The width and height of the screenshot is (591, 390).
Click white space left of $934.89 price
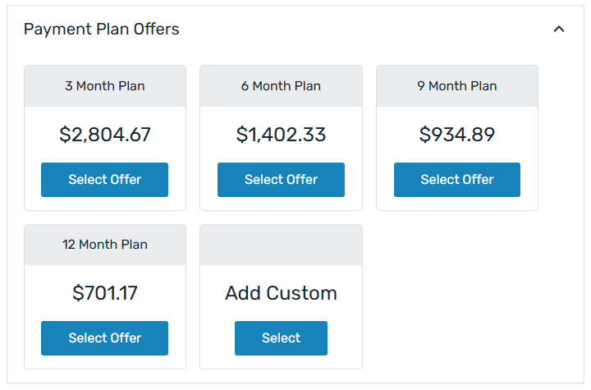396,135
